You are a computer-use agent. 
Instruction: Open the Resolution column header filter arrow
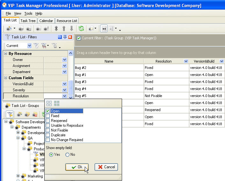[186, 61]
